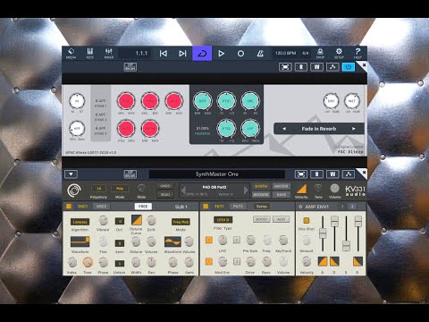The width and height of the screenshot is (429, 322).
Task: Enable automation Write (W) on SynthMaster One
Action: tap(332, 174)
